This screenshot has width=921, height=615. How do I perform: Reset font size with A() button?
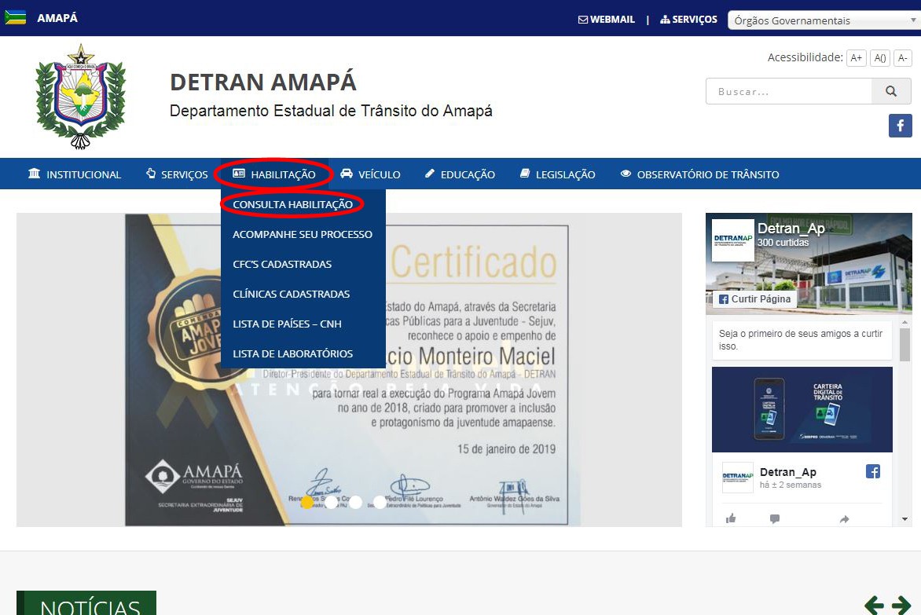880,57
